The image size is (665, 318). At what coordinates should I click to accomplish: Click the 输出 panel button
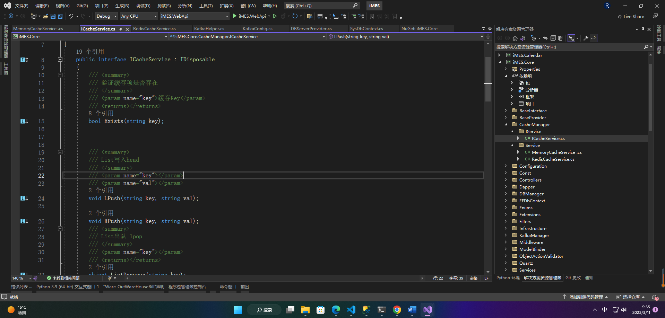pyautogui.click(x=245, y=287)
